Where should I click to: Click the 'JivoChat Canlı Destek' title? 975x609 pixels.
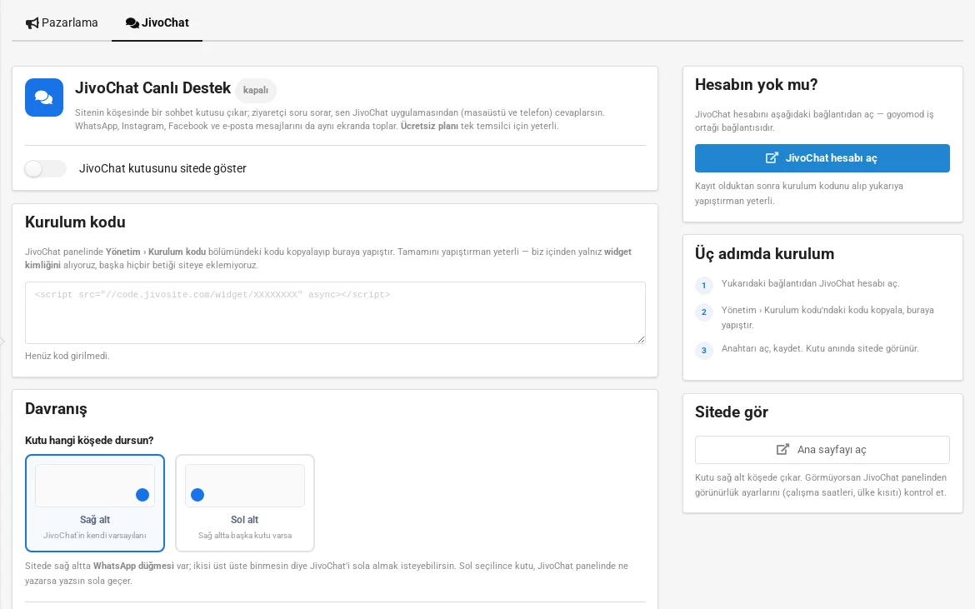tap(153, 87)
